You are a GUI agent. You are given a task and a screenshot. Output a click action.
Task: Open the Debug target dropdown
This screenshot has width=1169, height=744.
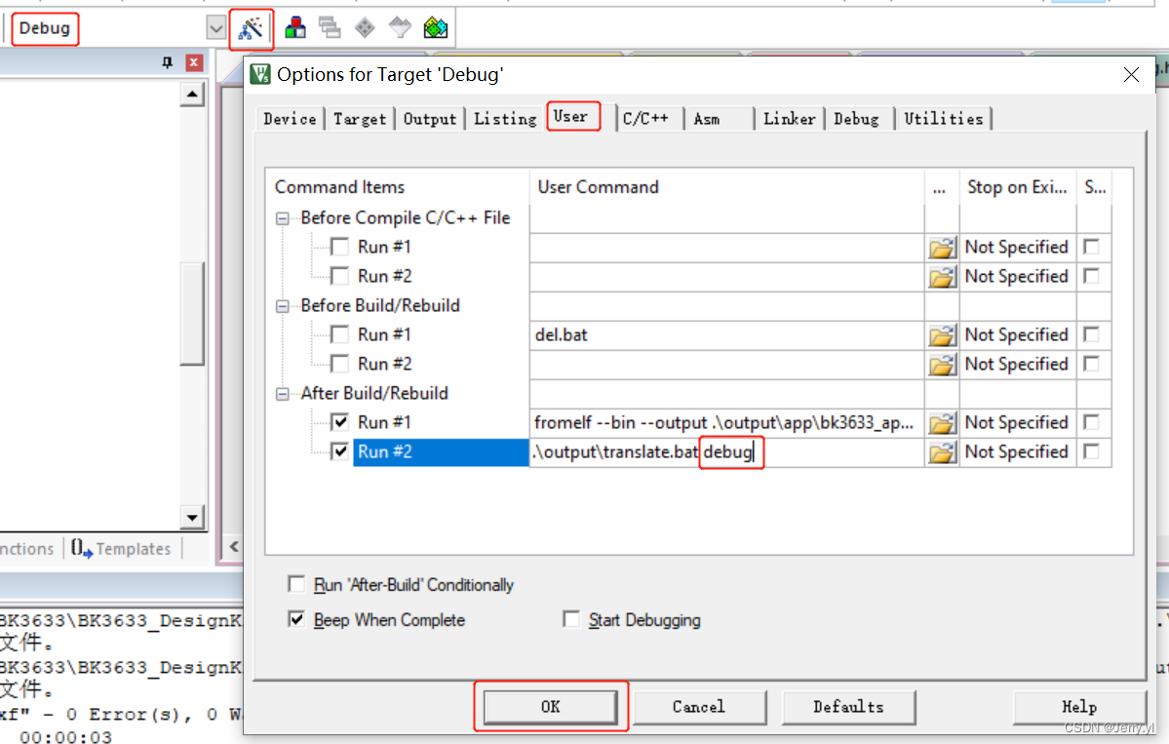pos(215,29)
